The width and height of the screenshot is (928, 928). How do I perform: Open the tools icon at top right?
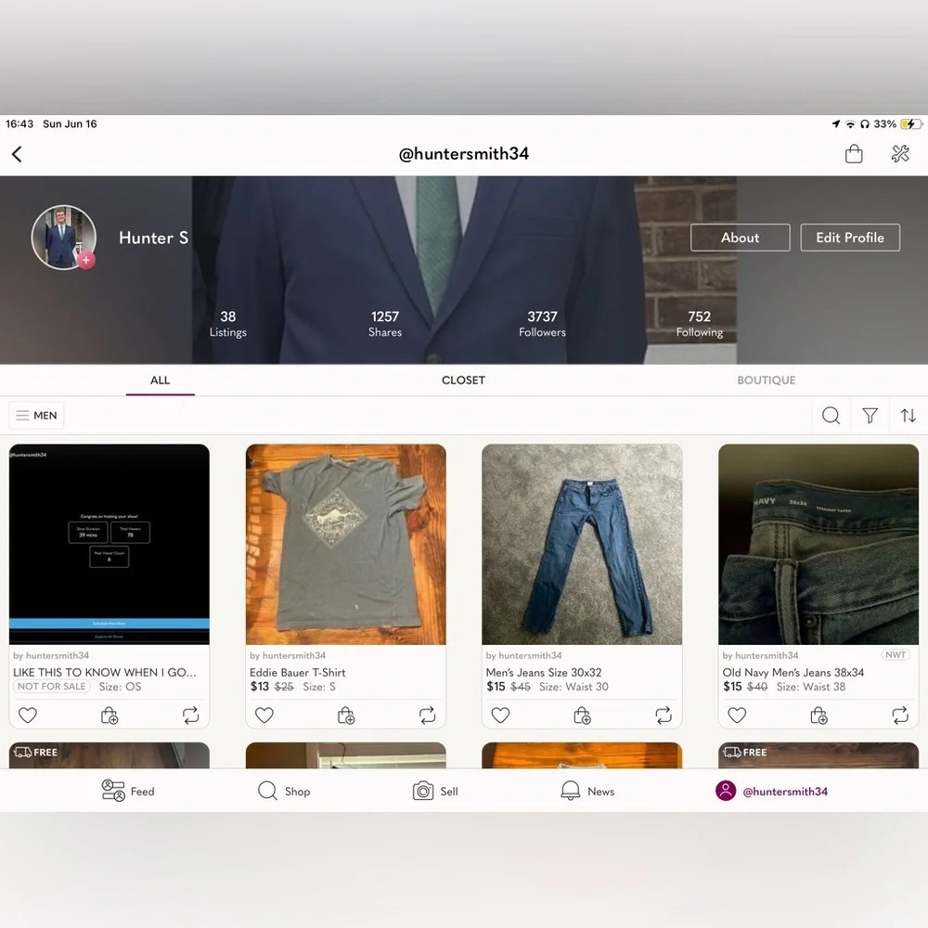point(900,154)
